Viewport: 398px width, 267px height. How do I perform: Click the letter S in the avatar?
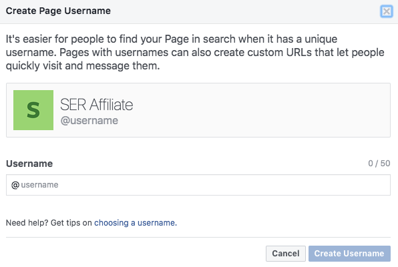33,110
